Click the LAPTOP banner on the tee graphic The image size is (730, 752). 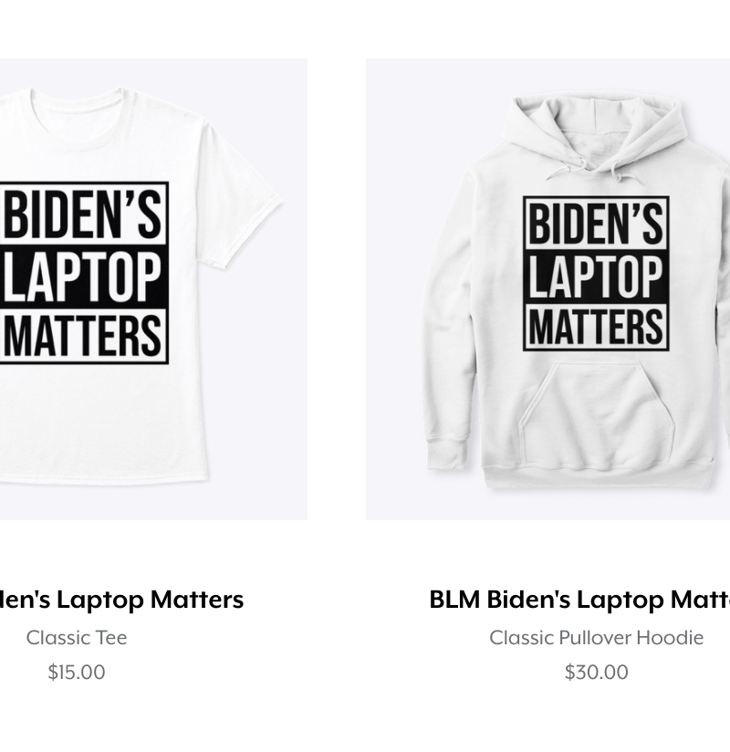82,277
